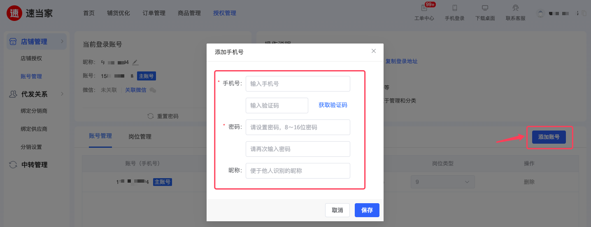Viewport: 591px width, 227px height.
Task: Click 取消 to cancel the dialog
Action: click(337, 210)
